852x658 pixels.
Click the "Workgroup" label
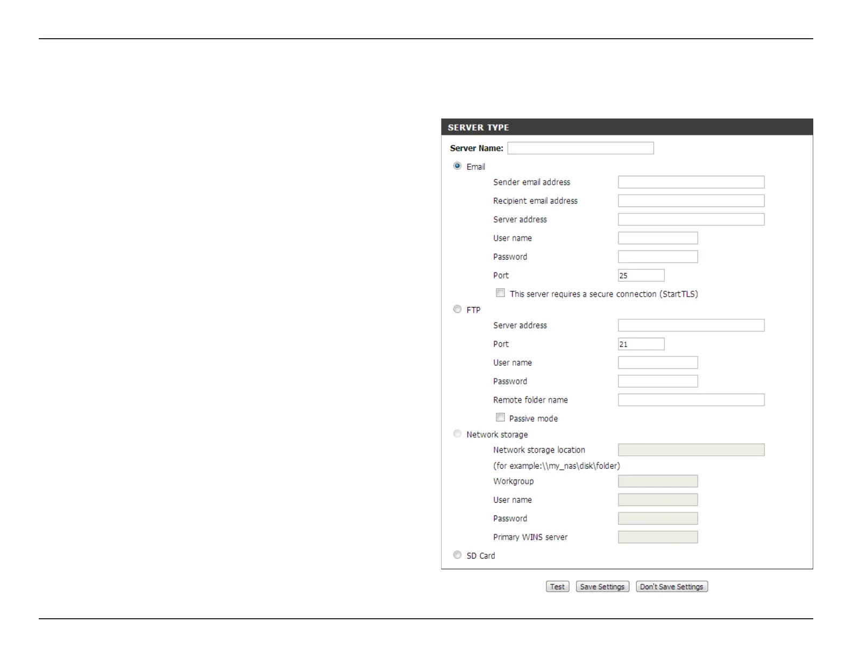(514, 481)
